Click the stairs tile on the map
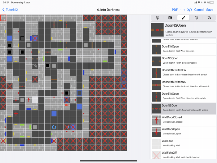Image resolution: width=217 pixels, height=163 pixels. (35, 66)
